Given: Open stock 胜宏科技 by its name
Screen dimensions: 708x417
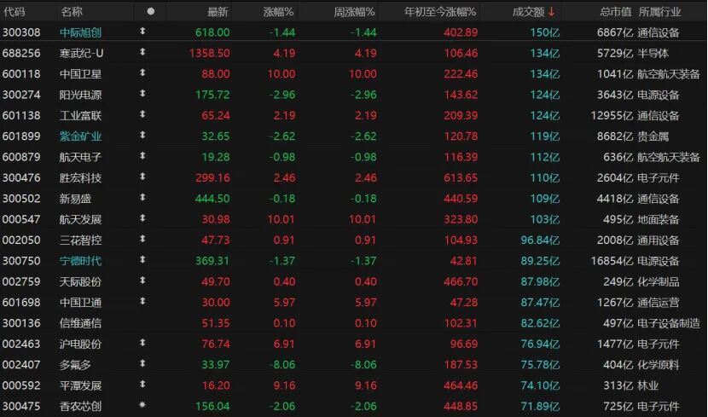Looking at the screenshot, I should click(x=80, y=177).
